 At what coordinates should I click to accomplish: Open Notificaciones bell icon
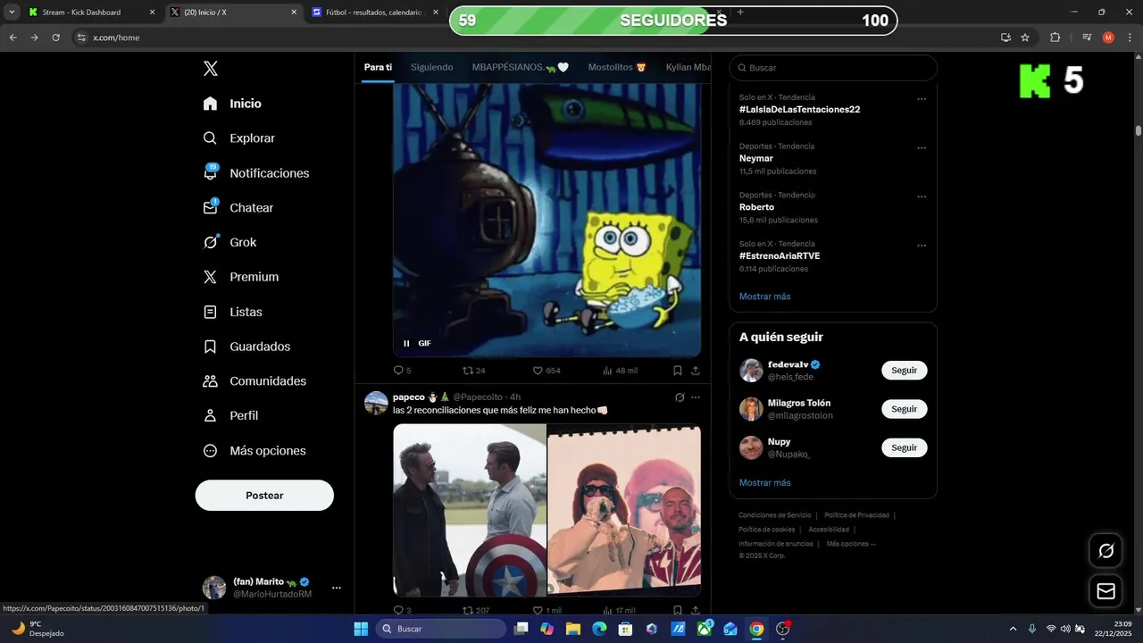pos(210,172)
